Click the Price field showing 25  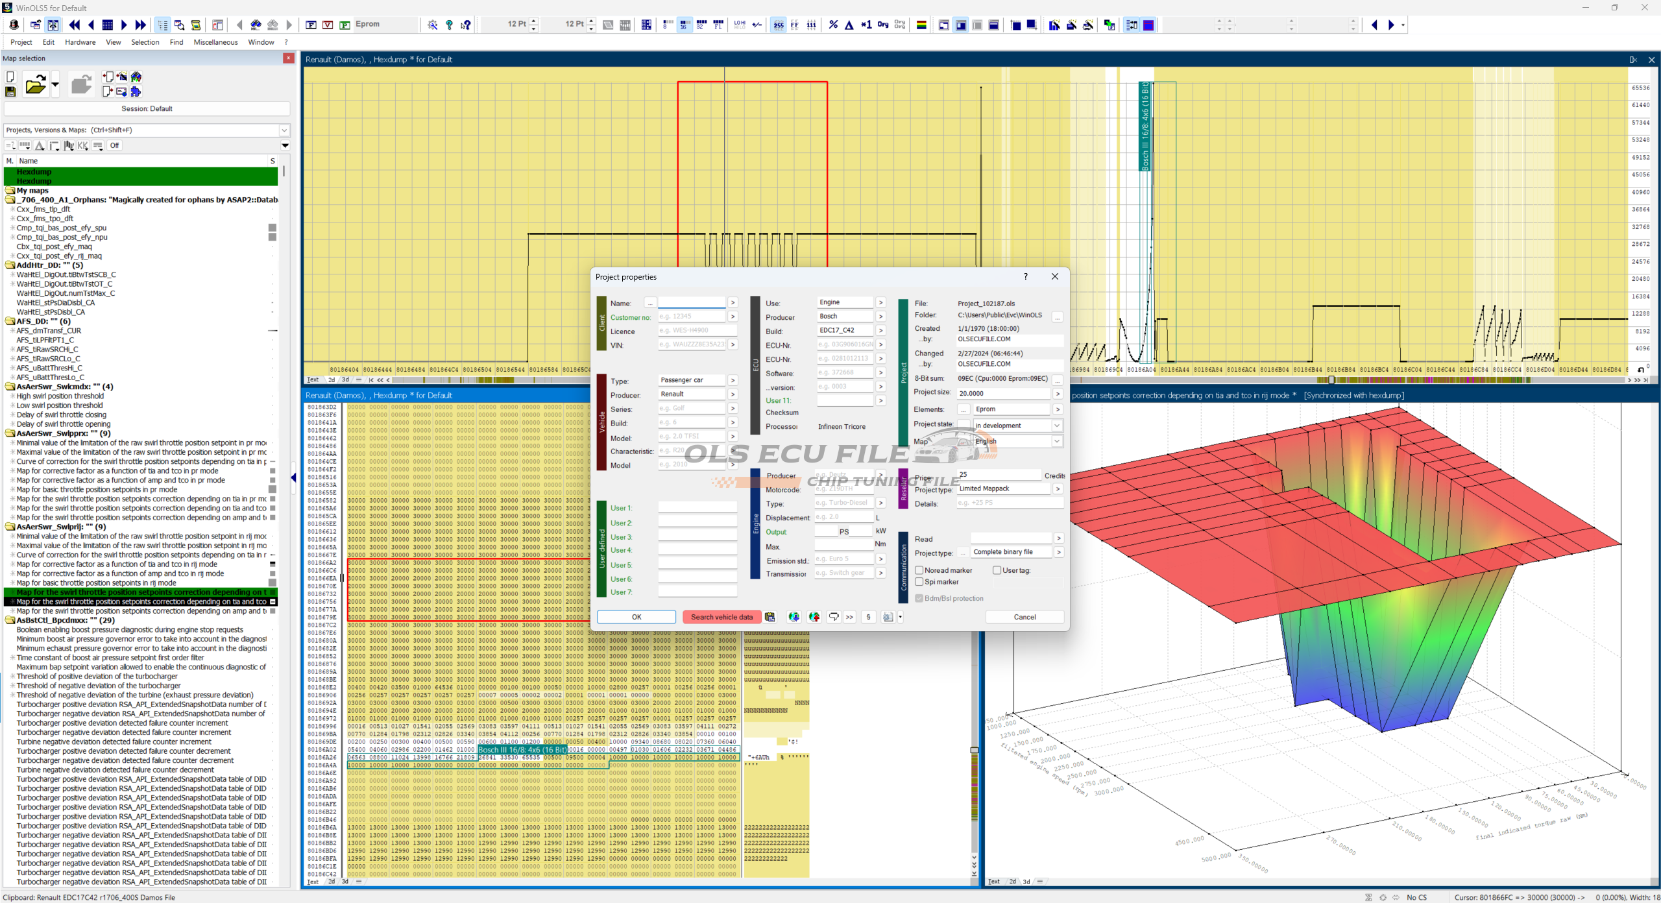click(x=999, y=475)
